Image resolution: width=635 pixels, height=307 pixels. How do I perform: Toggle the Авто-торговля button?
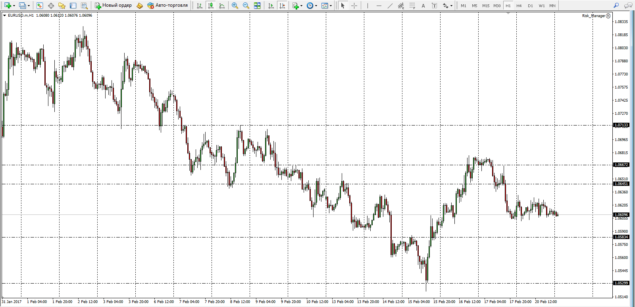[167, 6]
